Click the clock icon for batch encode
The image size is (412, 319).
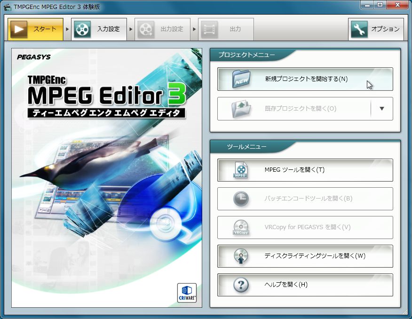pos(241,199)
